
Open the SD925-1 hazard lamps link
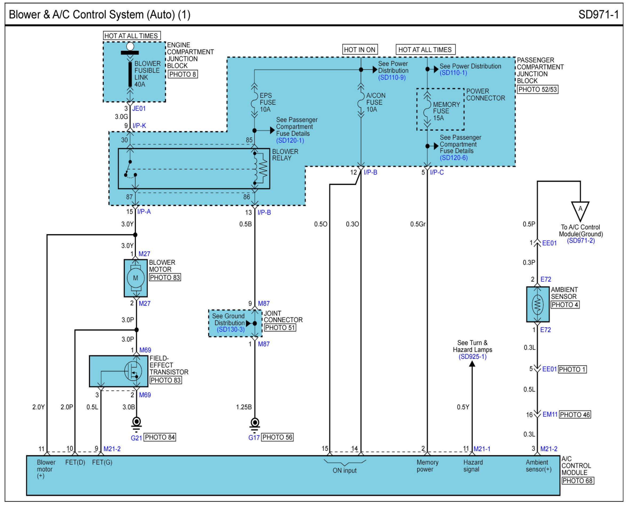click(472, 356)
